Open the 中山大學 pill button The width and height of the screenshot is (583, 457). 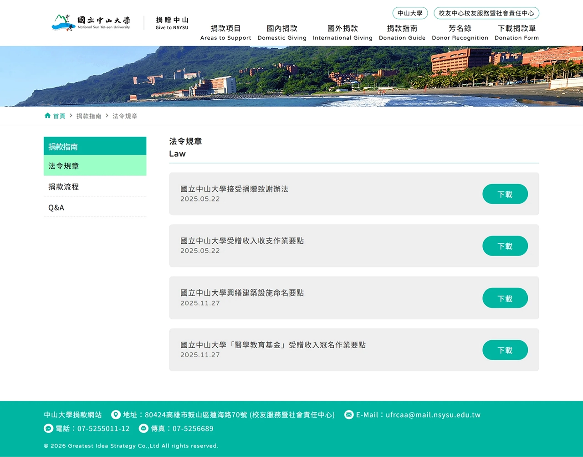click(x=410, y=13)
